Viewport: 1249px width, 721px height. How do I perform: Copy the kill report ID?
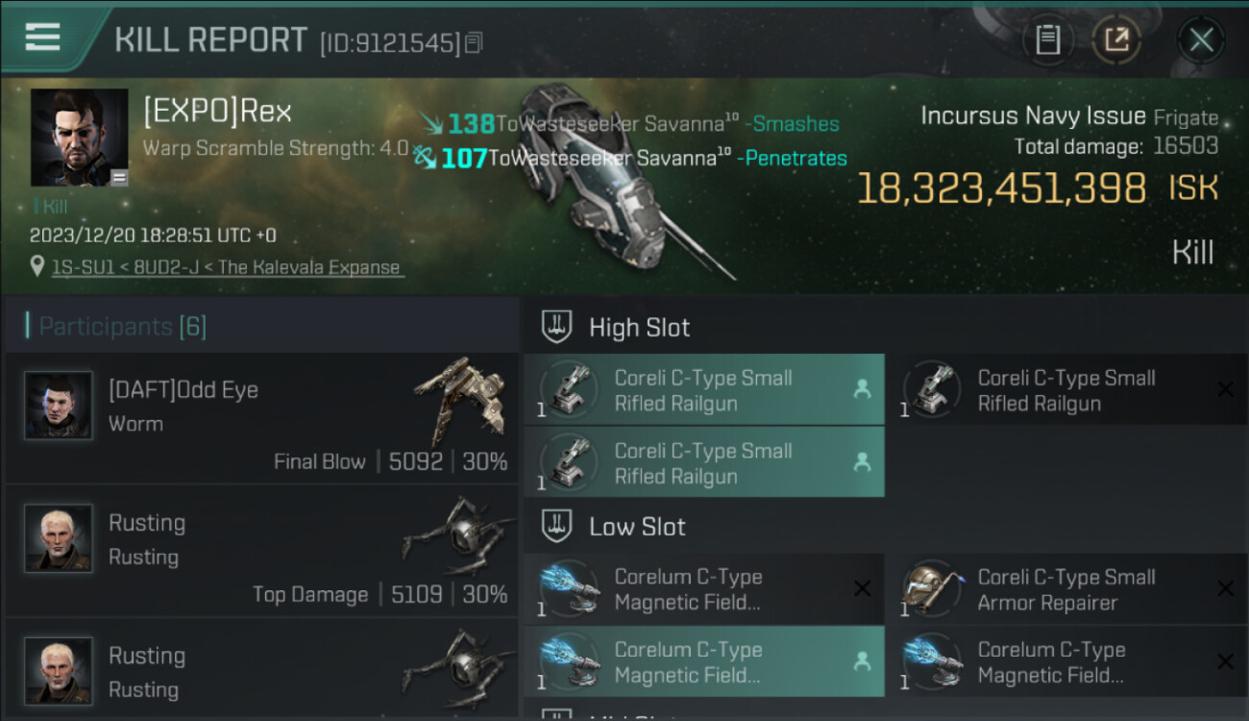(474, 42)
